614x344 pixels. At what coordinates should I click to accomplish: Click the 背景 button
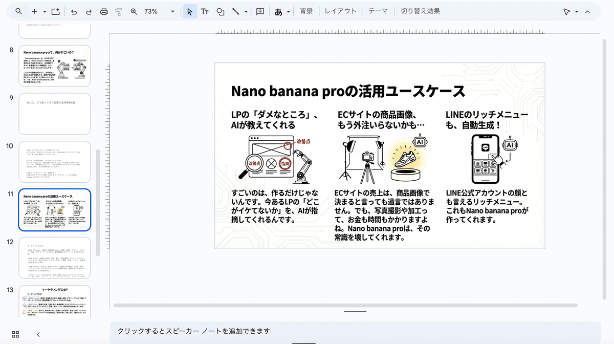pyautogui.click(x=306, y=11)
